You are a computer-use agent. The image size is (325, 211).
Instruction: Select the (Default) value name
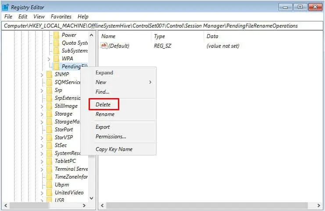(119, 46)
